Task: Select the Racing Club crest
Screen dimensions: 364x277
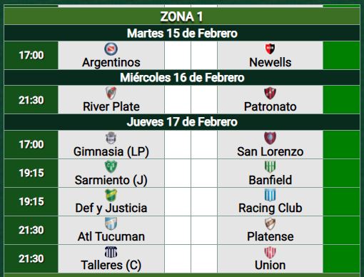Action: (270, 195)
